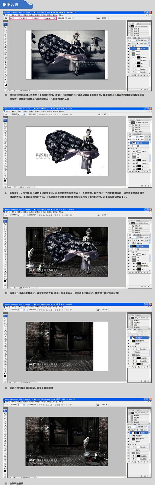Viewport: 155px width, 485px height.
Task: Open the 图像 (Image) menu in white-cutout window
Action: [19, 112]
